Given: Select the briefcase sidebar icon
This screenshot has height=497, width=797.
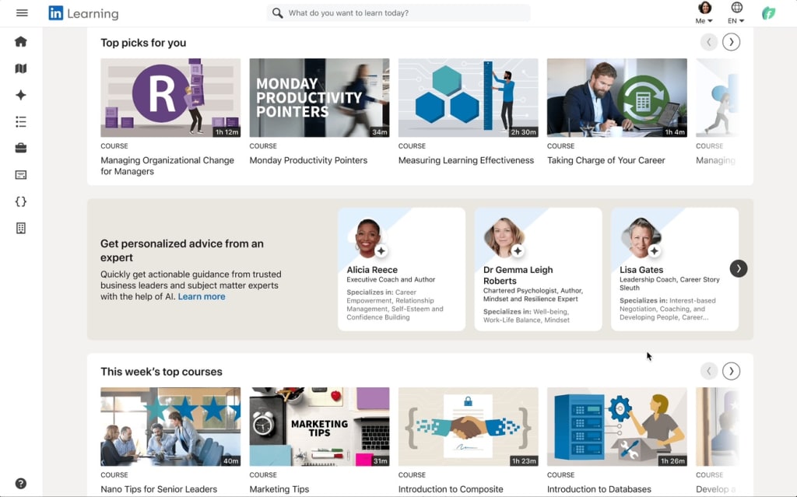Looking at the screenshot, I should click(21, 148).
